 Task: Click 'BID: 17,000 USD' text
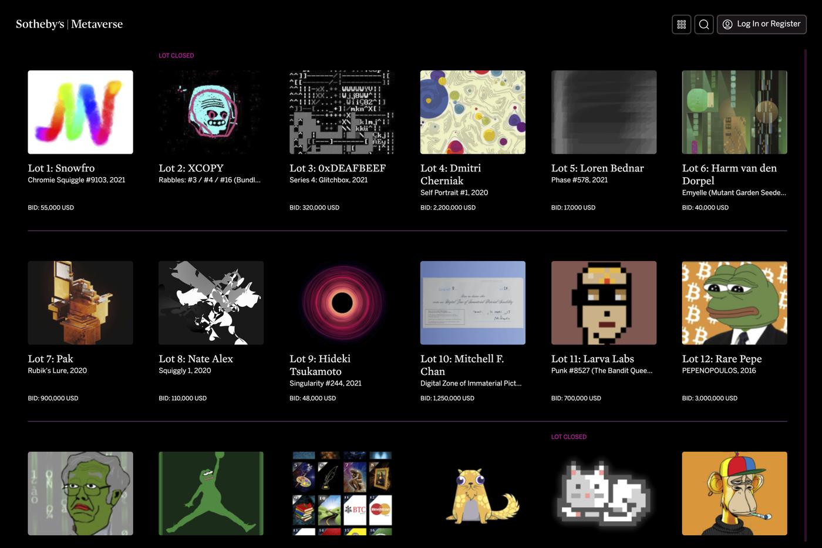pos(573,208)
